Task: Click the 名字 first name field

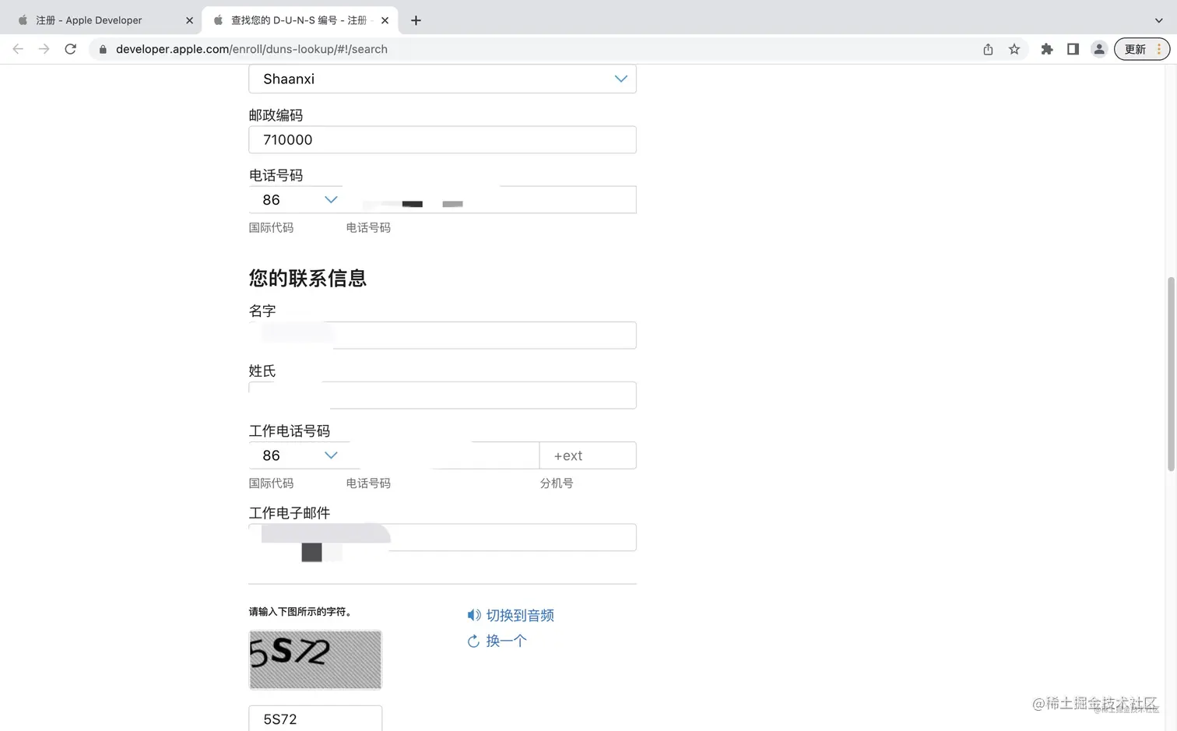Action: (x=442, y=335)
